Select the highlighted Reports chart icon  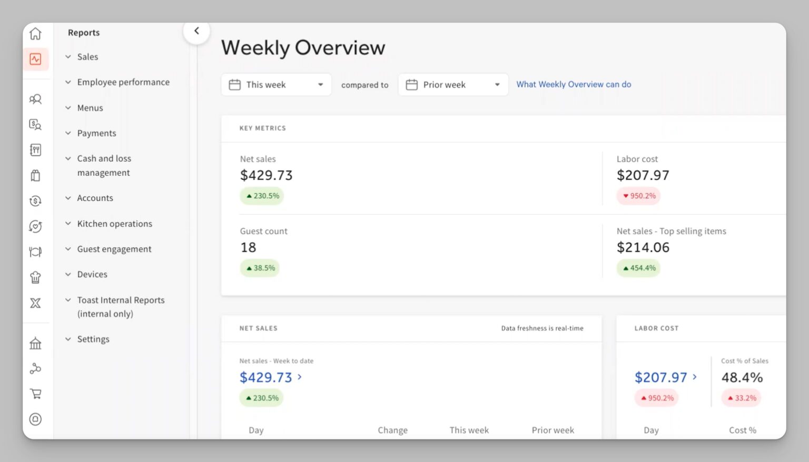pyautogui.click(x=35, y=59)
